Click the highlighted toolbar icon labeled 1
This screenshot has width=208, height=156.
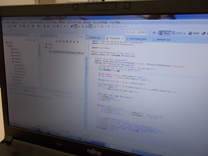(91, 26)
